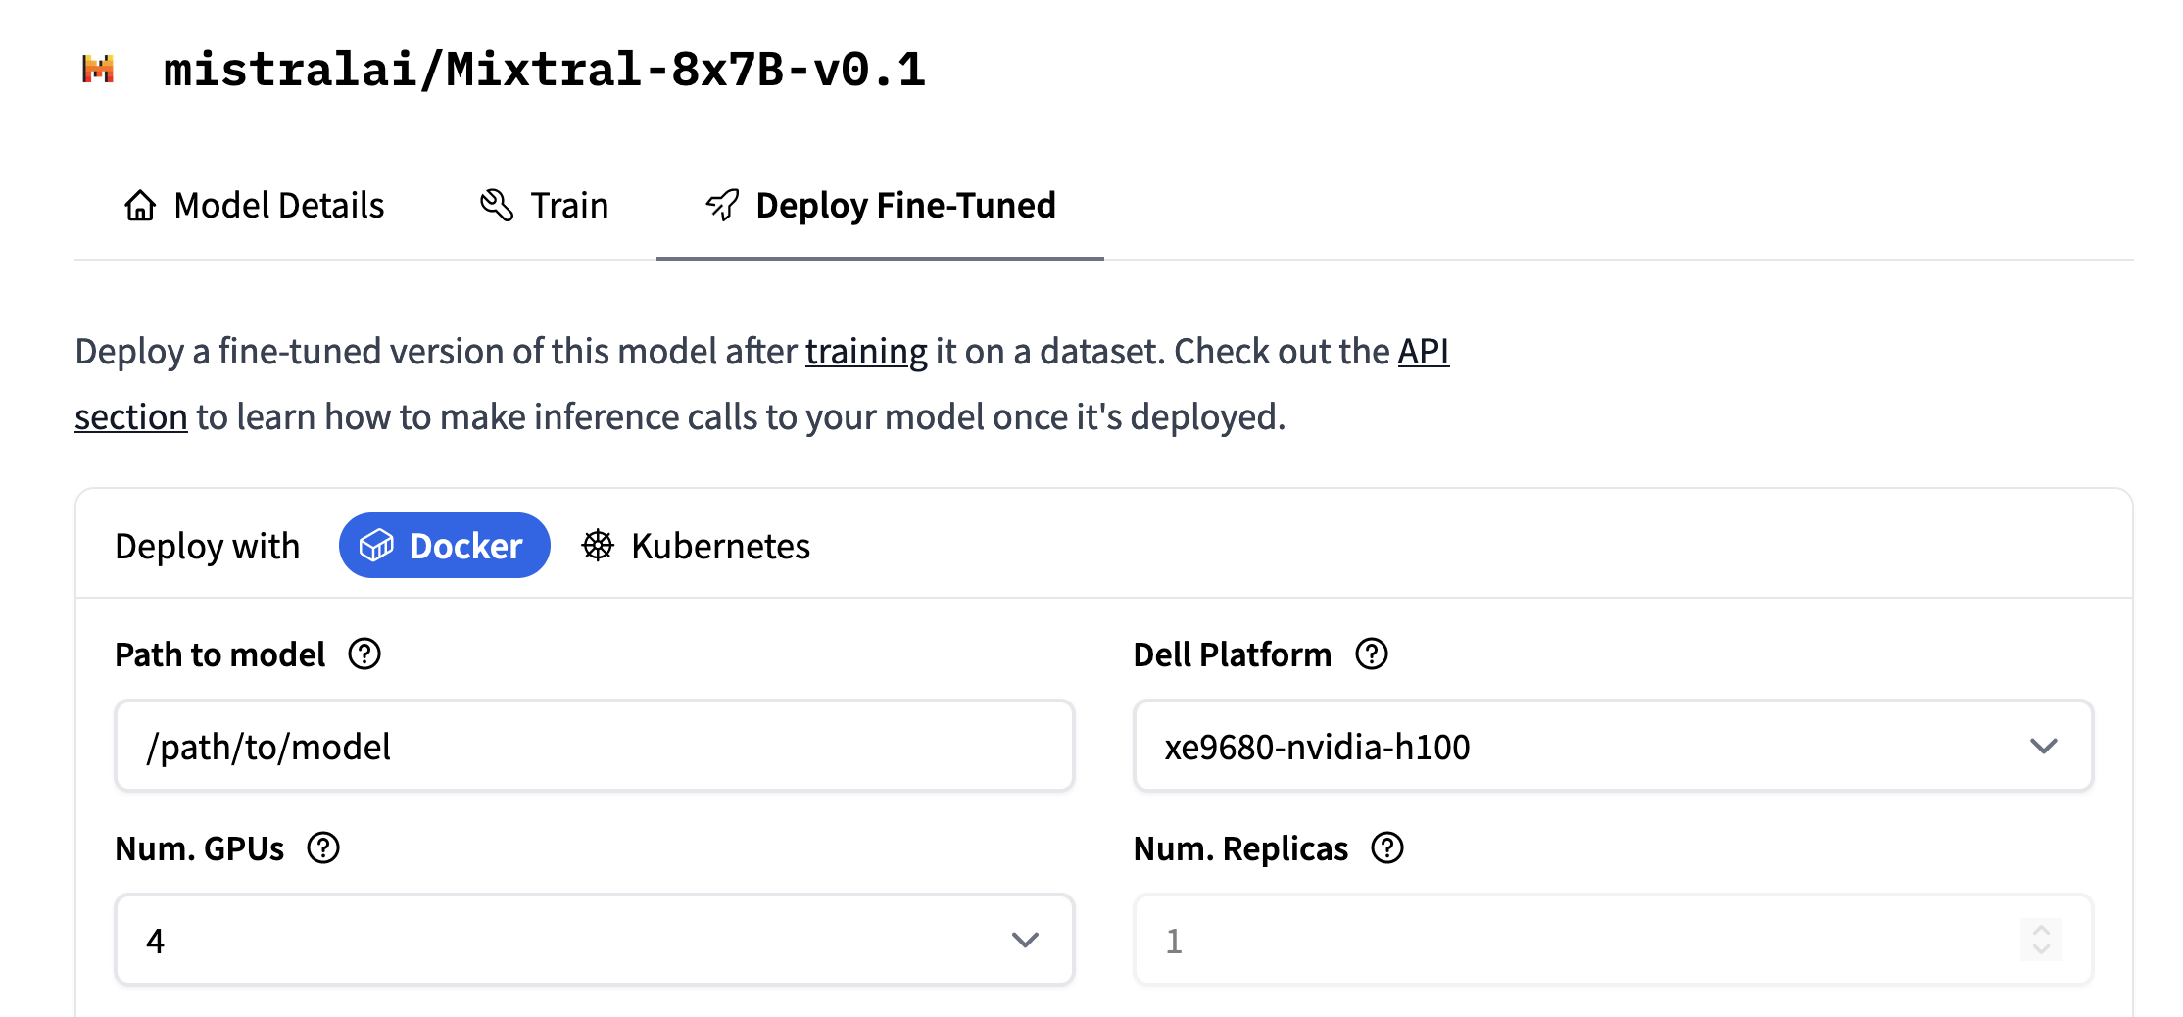Choose Docker deployment option
The width and height of the screenshot is (2183, 1017).
tap(445, 546)
